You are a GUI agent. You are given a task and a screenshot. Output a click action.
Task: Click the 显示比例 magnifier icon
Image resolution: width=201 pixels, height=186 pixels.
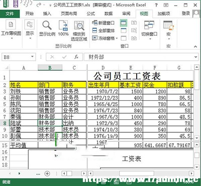pos(47,25)
